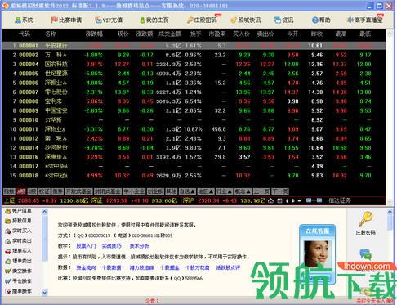Go to 我的主页 my homepage
Image resolution: width=397 pixels, height=305 pixels.
click(x=154, y=20)
